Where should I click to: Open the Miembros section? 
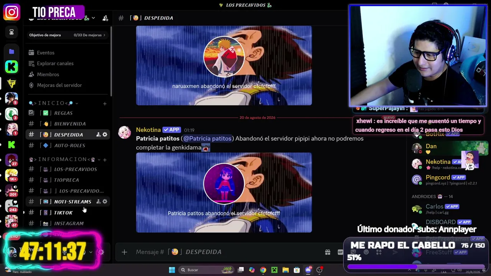click(68, 74)
